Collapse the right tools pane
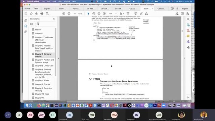The height and width of the screenshot is (121, 215). [184, 58]
